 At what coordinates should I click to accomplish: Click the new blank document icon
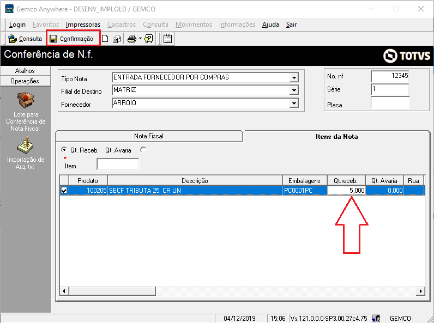coord(105,39)
